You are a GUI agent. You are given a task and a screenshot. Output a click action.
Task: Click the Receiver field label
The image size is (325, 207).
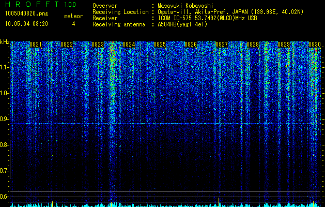click(x=105, y=18)
